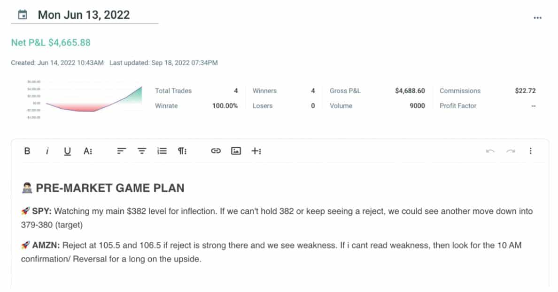Click the Net P&L $4,665.88 link

(x=50, y=42)
